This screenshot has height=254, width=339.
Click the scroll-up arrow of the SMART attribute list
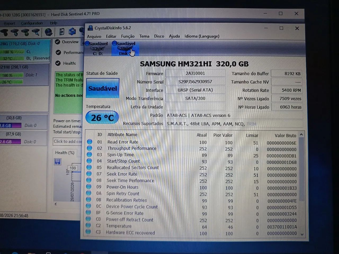pyautogui.click(x=301, y=135)
